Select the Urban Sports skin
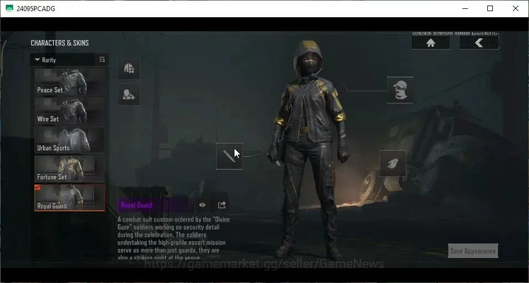 coord(69,140)
